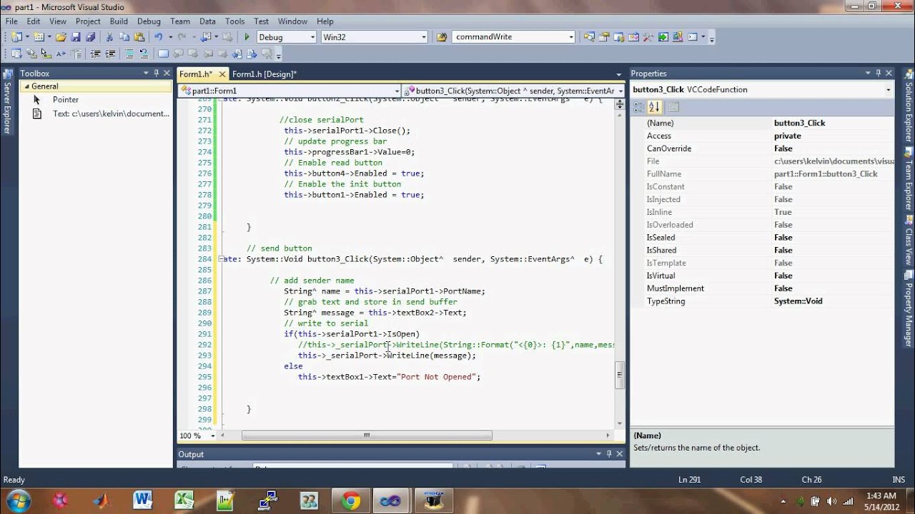The image size is (915, 514).
Task: Open the Tools menu
Action: pos(234,21)
